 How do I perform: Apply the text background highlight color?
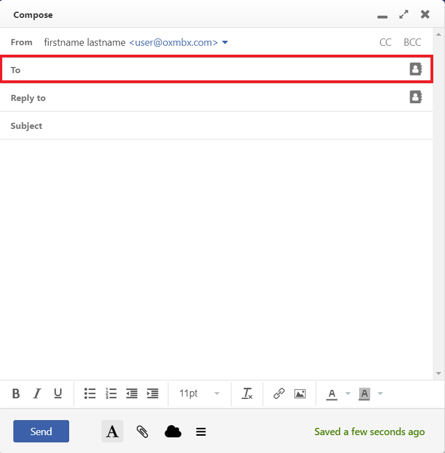[x=365, y=394]
